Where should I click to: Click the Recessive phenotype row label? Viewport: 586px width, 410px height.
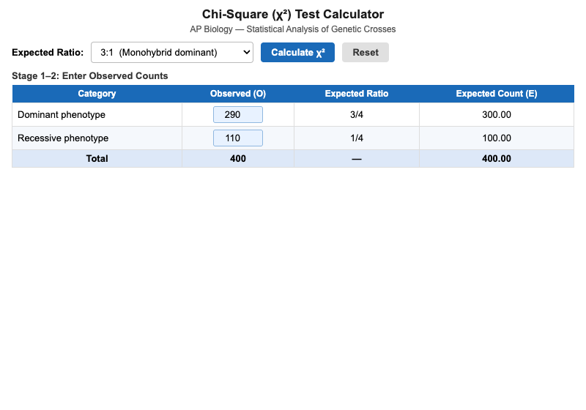tap(63, 138)
